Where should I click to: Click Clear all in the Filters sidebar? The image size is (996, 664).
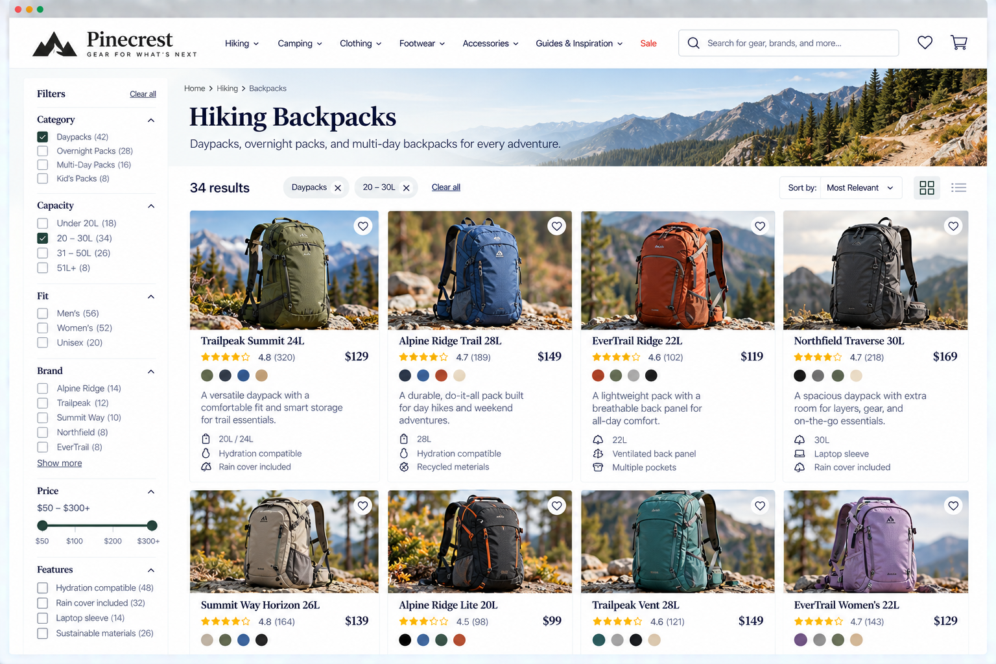(x=143, y=94)
